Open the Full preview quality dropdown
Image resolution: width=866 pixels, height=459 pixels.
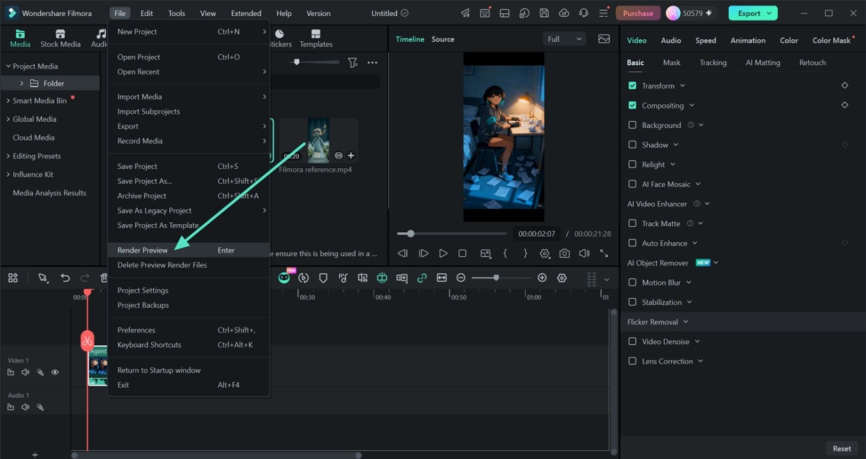pyautogui.click(x=564, y=39)
